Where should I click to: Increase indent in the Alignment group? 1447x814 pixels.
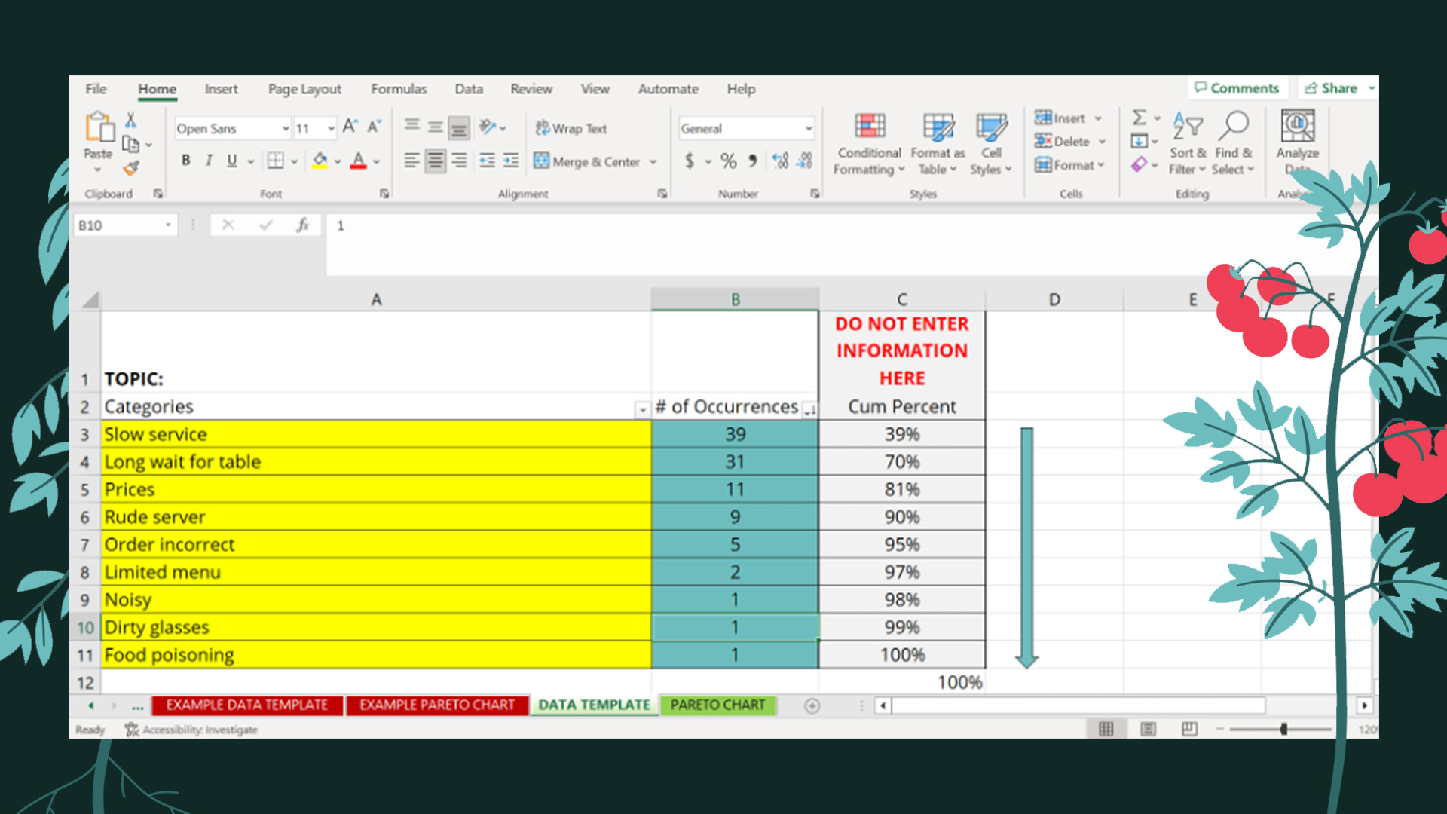pyautogui.click(x=510, y=161)
